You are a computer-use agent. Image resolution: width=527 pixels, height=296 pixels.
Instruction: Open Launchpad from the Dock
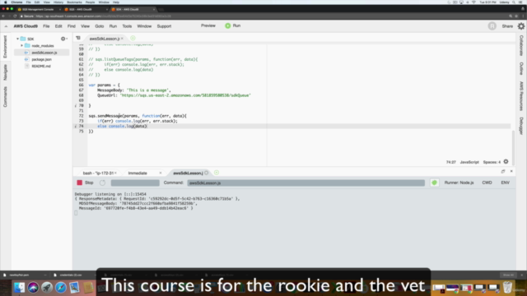point(47,288)
